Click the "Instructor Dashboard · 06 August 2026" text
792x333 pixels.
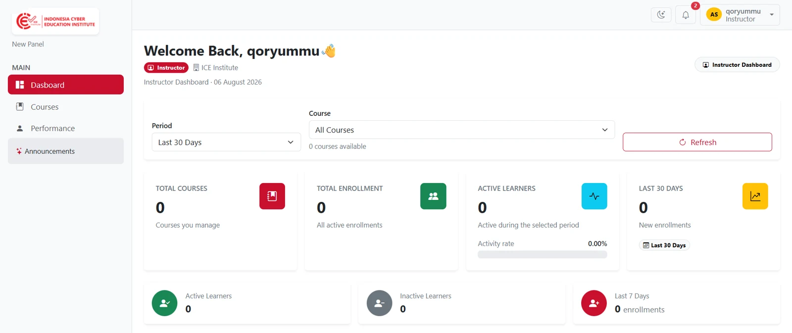[203, 82]
